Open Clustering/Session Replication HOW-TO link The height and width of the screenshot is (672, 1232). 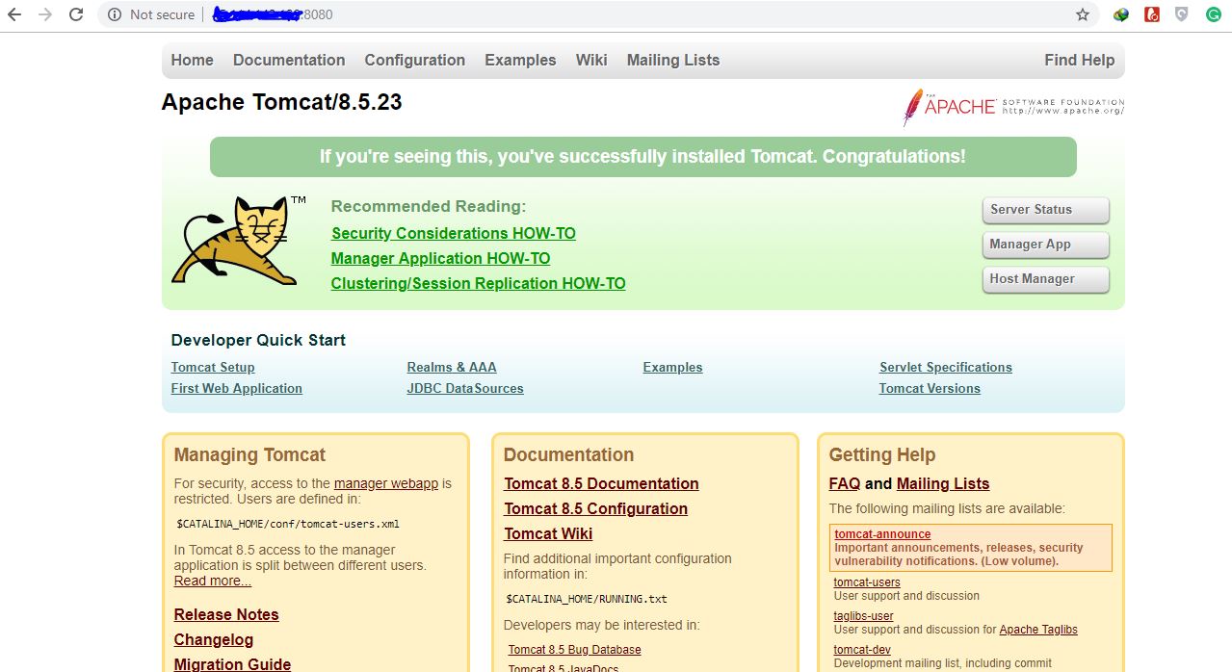[478, 283]
